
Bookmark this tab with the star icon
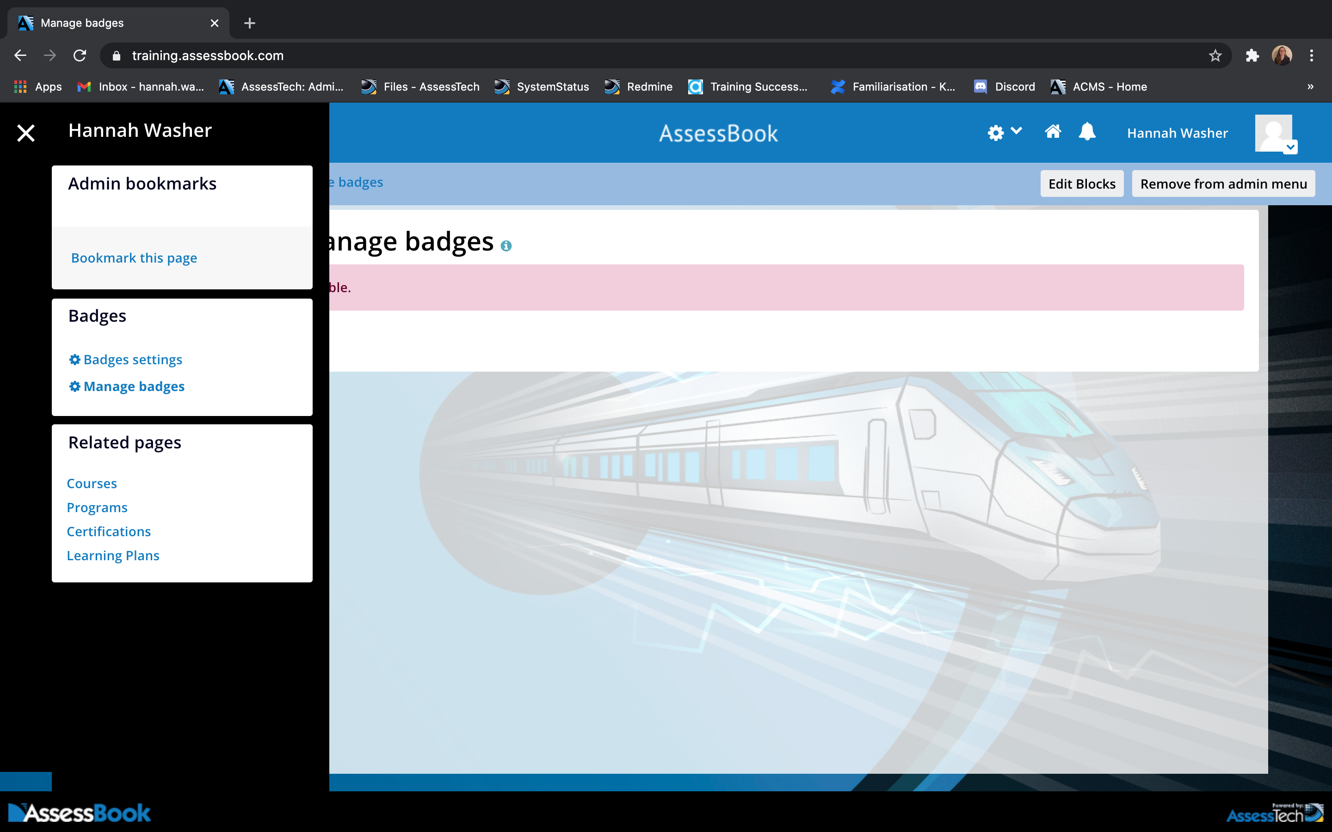(x=1215, y=55)
